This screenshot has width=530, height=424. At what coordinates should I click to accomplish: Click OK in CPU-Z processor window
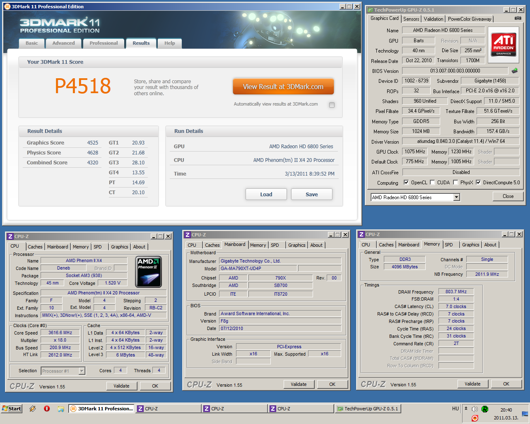point(155,386)
